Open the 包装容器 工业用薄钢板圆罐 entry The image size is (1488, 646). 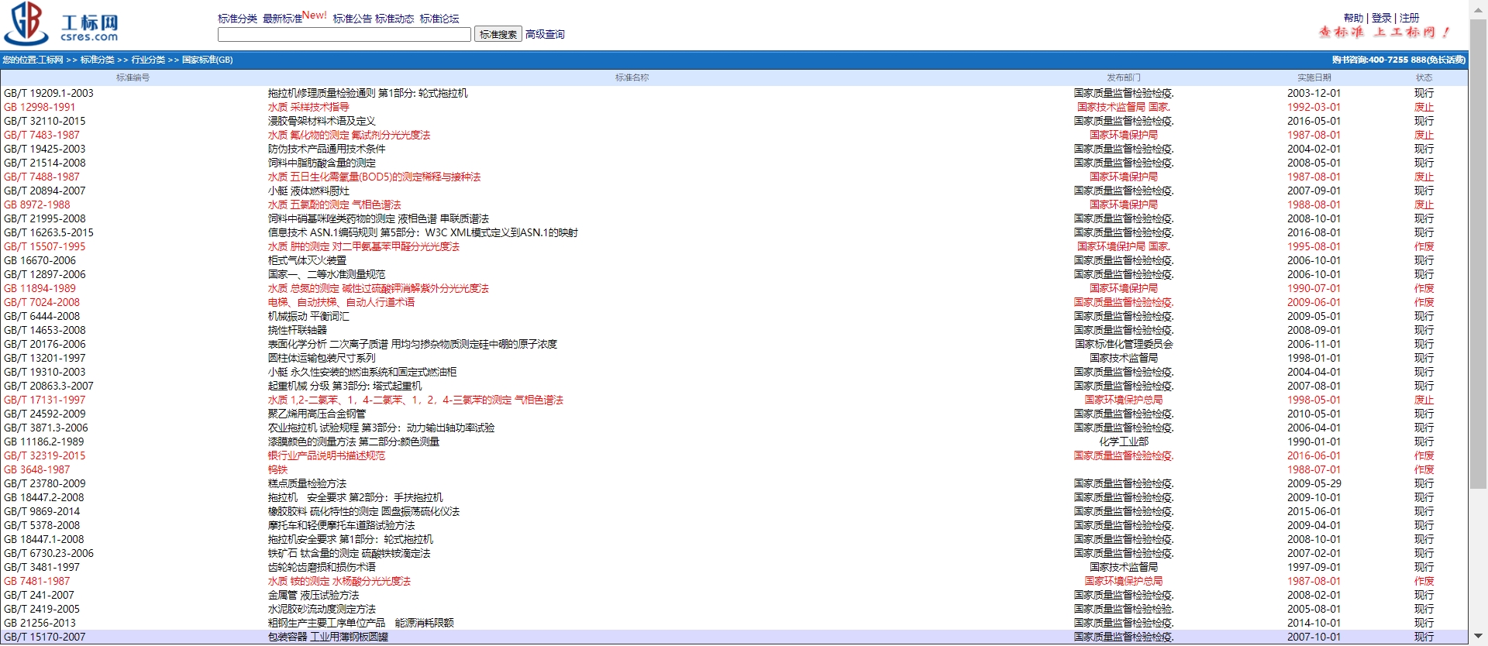[x=328, y=637]
